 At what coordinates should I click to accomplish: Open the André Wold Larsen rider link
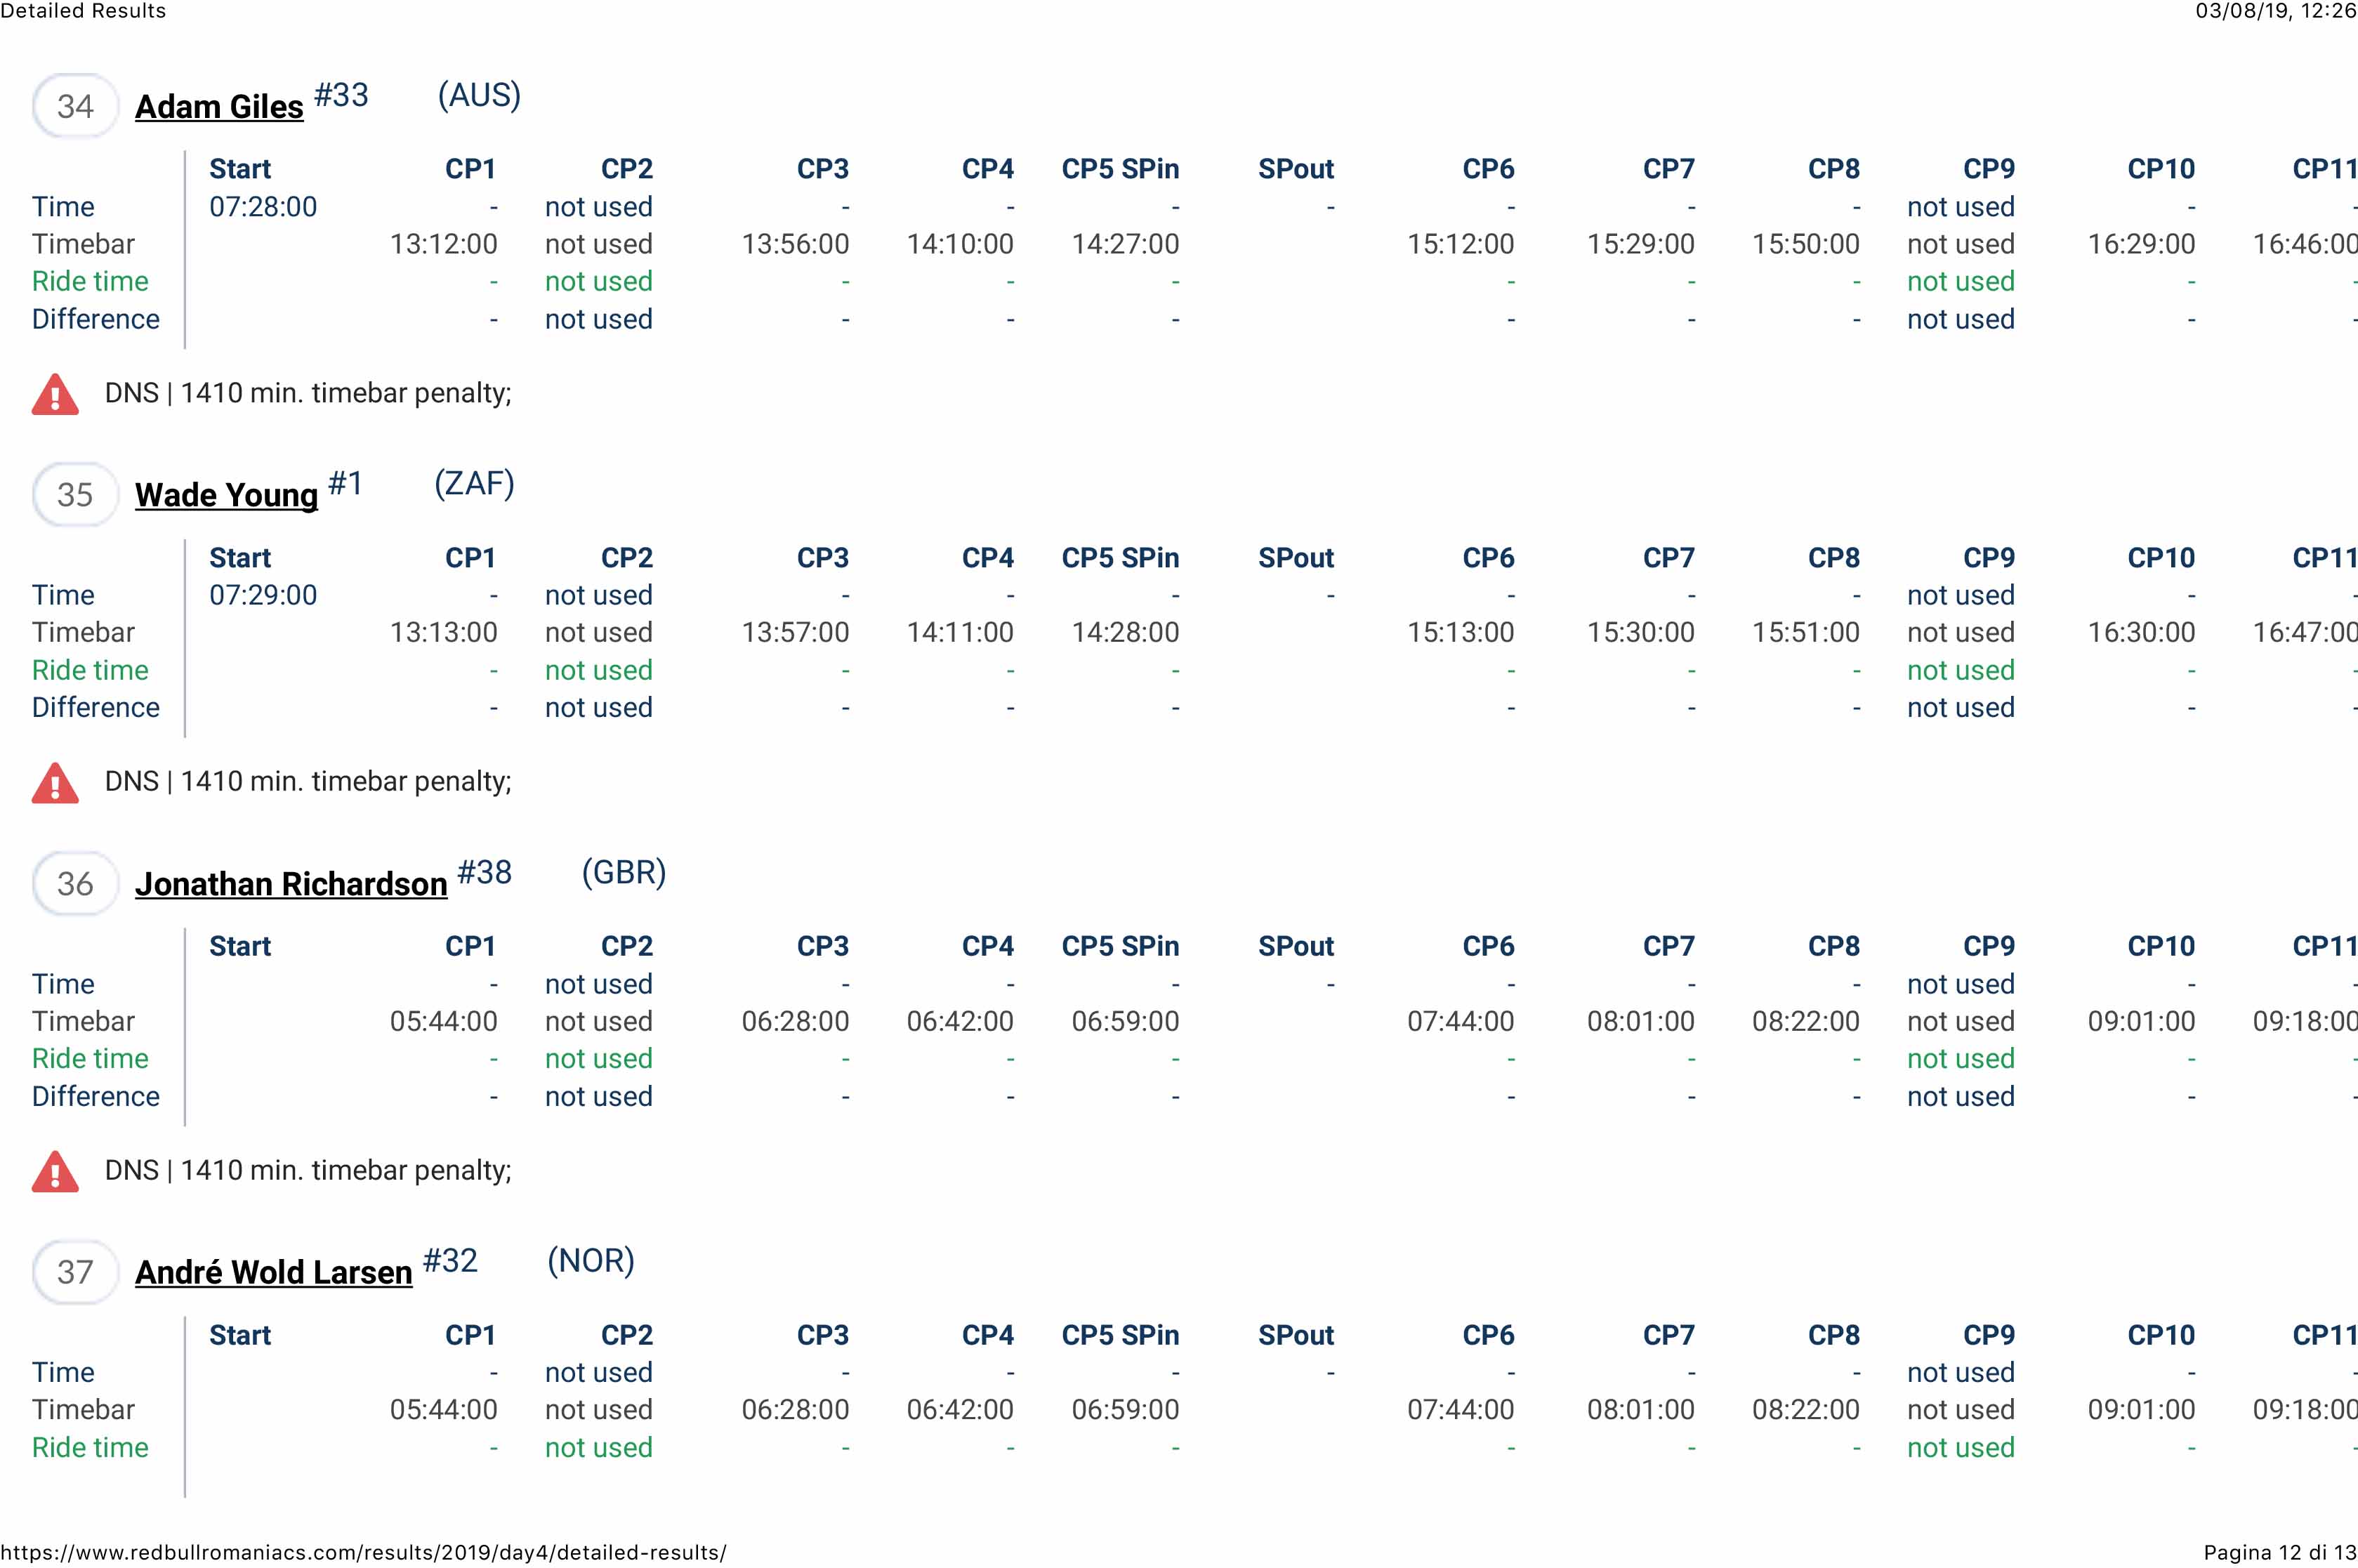coord(273,1272)
